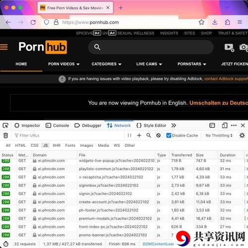Screen dimensions: 248x248
Task: Bookmark this page with the star icon
Action: [201, 22]
